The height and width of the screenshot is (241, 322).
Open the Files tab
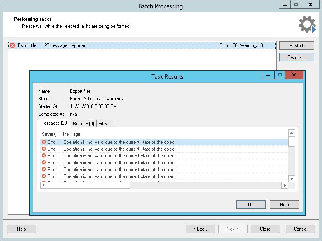pos(104,123)
